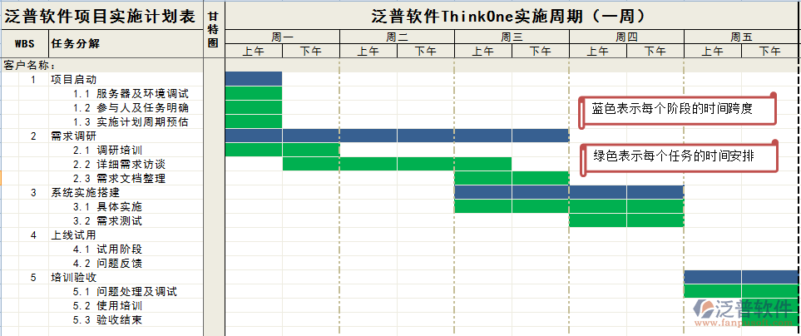Screen dimensions: 801x336
Task: Click the blue 需求调研 Gantt bar
Action: pos(397,136)
